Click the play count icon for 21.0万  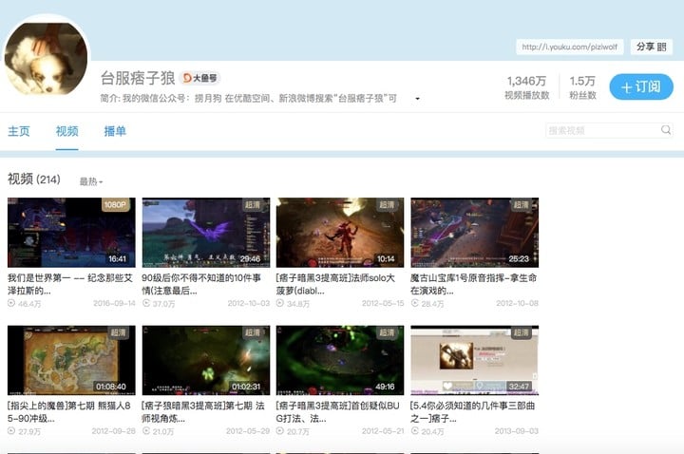click(146, 431)
